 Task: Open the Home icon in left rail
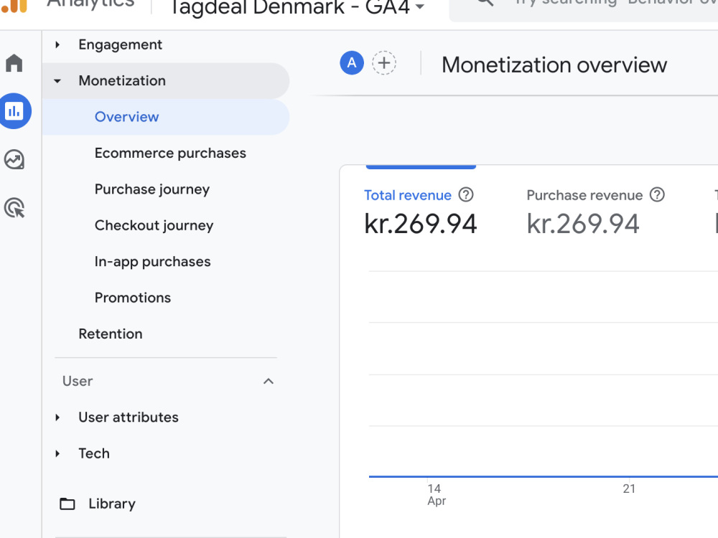point(14,63)
